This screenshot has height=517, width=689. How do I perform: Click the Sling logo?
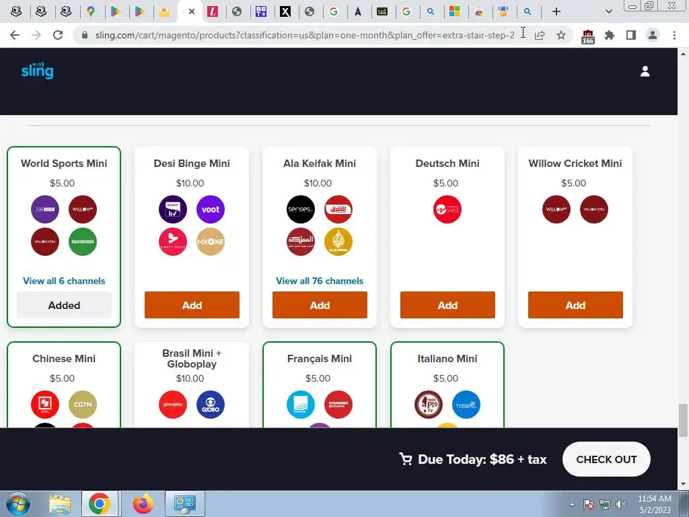point(38,71)
